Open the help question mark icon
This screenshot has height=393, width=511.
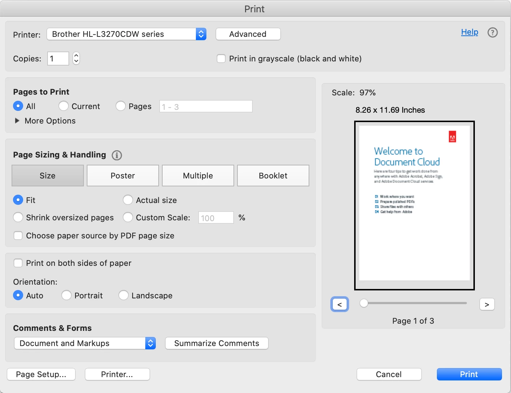tap(493, 33)
